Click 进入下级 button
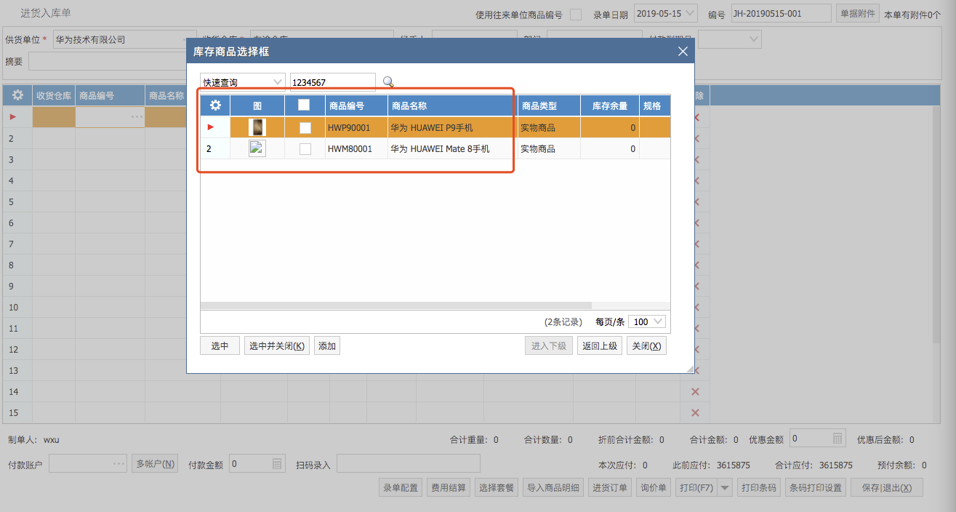 point(549,346)
